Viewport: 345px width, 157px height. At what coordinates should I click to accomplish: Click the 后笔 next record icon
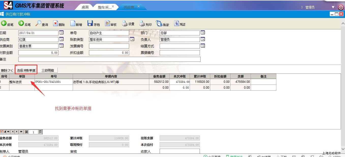pyautogui.click(x=21, y=24)
